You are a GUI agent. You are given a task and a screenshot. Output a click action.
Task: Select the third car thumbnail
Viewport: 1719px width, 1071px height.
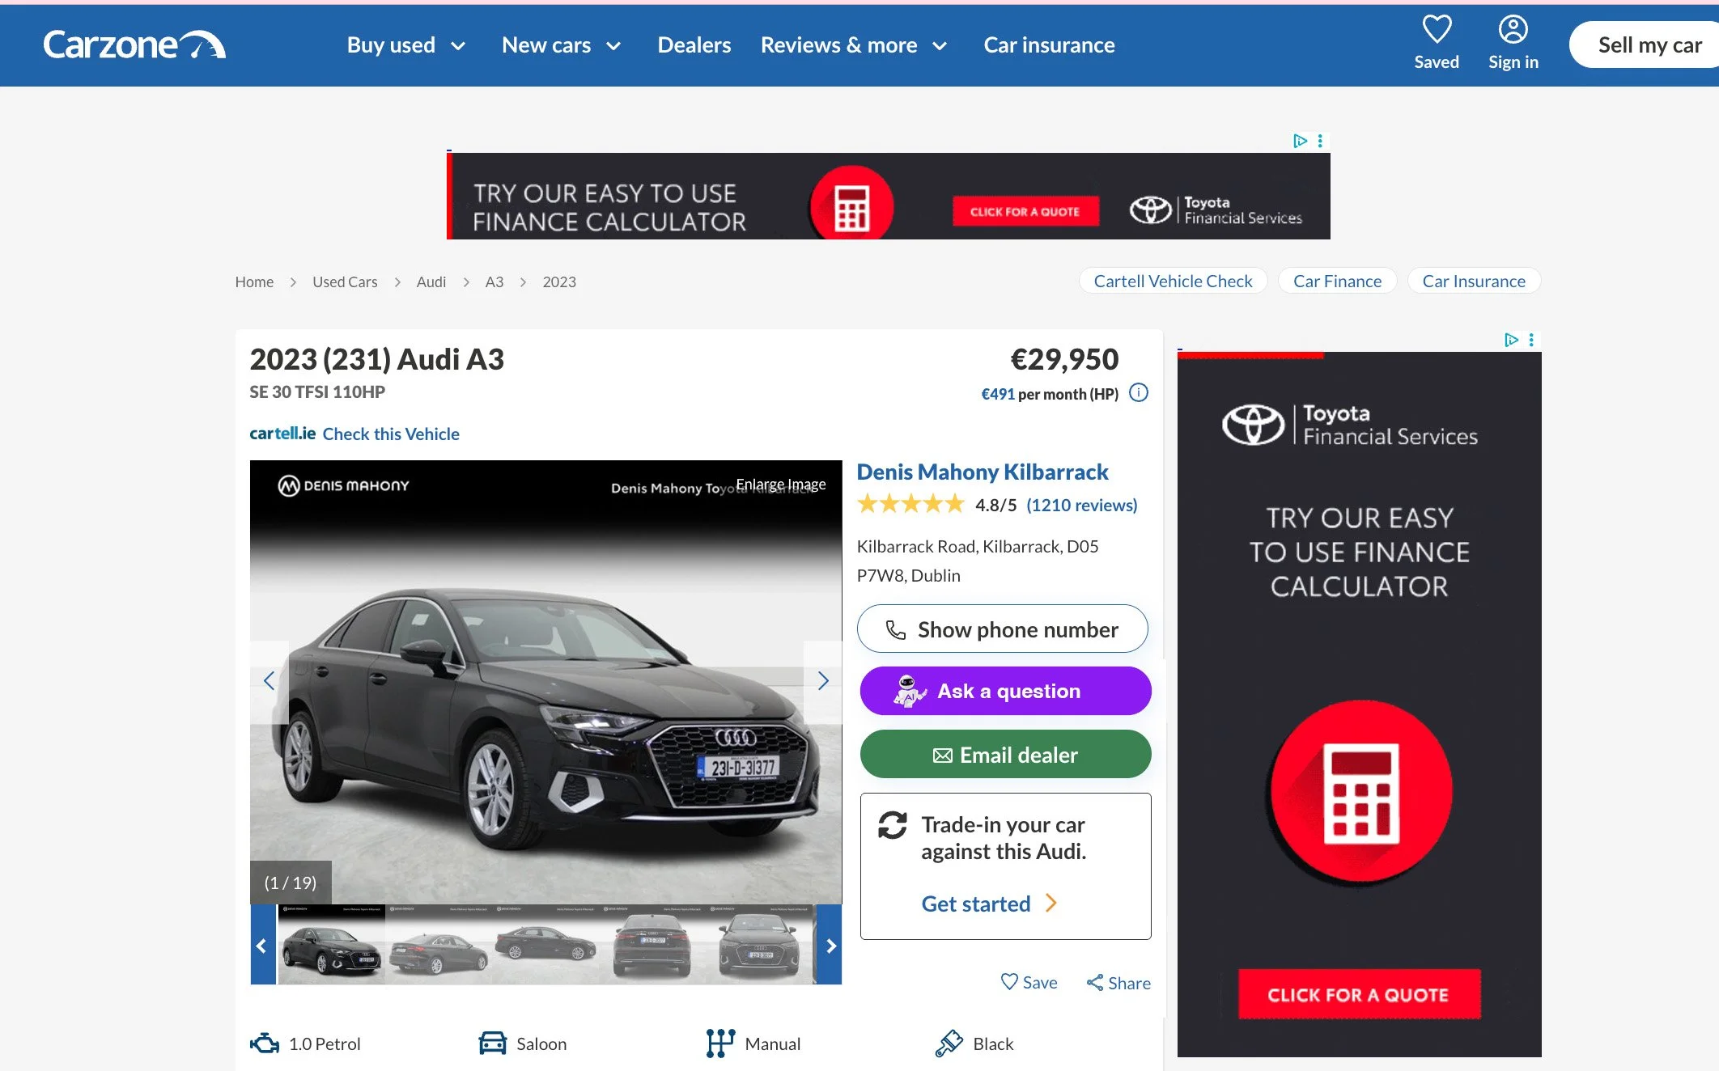click(x=546, y=945)
